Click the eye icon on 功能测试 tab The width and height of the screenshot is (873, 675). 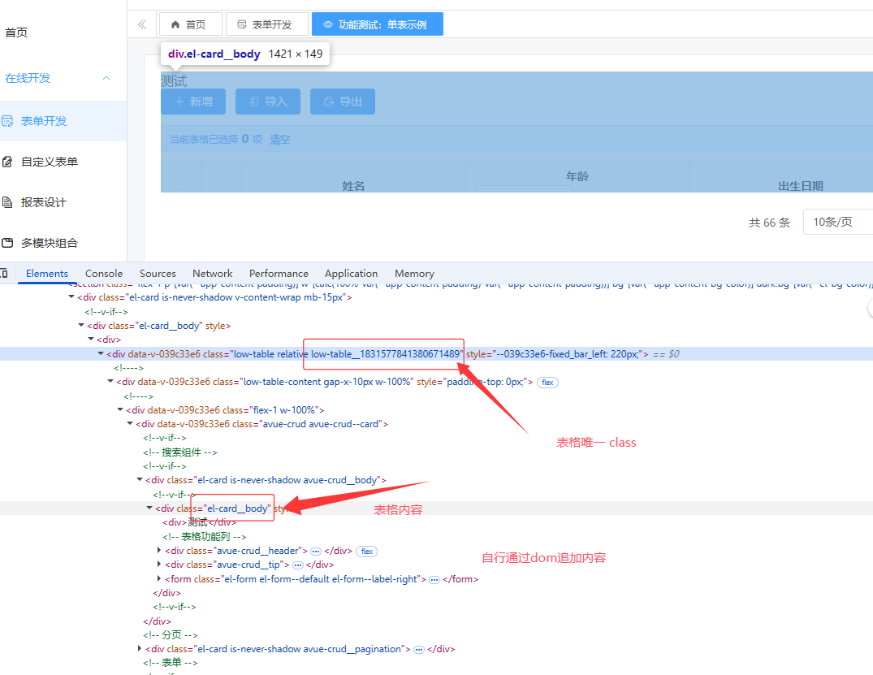tap(328, 24)
